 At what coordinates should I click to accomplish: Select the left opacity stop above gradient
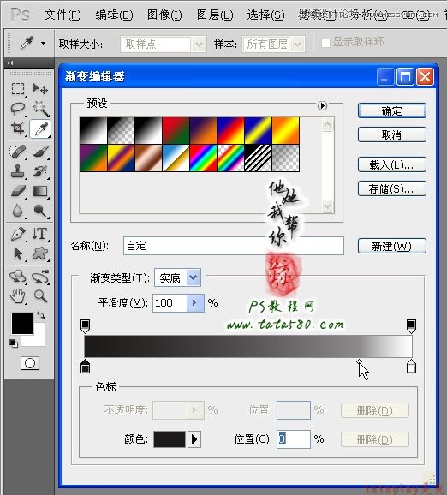click(86, 326)
